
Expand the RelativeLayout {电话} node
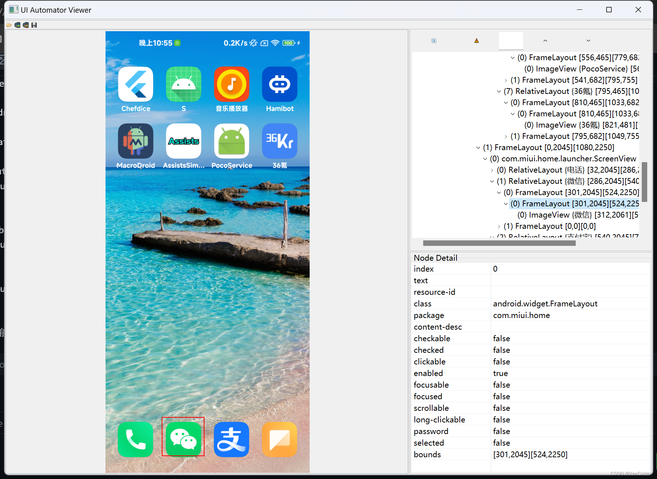coord(492,170)
